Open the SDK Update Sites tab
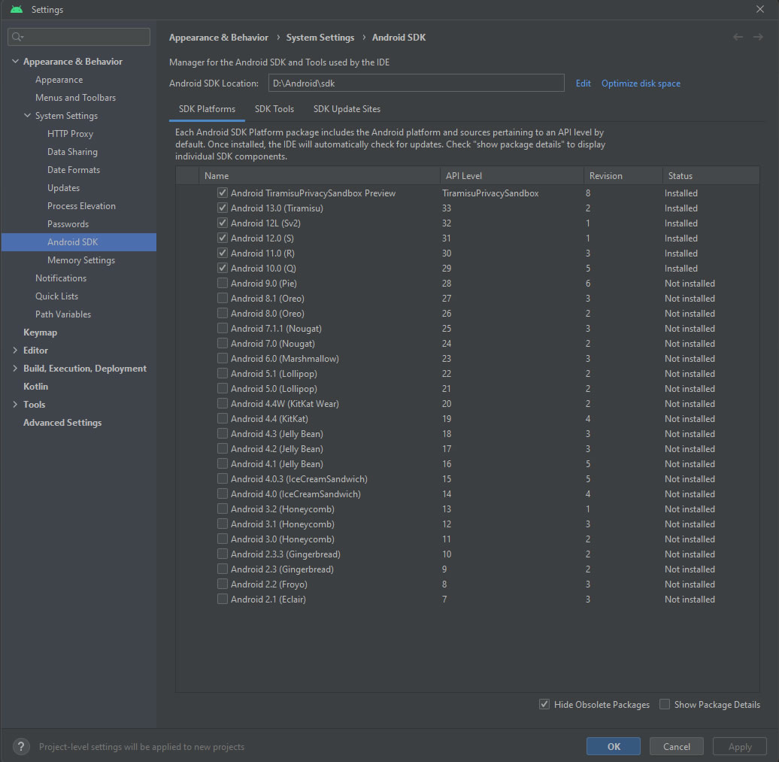 point(347,109)
